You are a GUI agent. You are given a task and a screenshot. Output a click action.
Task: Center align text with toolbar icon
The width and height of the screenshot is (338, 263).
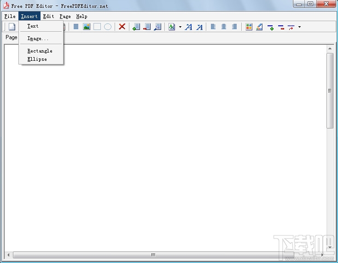click(x=224, y=27)
